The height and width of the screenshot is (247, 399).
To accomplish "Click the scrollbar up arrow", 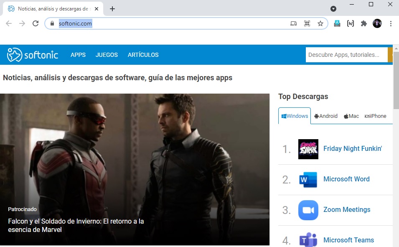I will 396,48.
